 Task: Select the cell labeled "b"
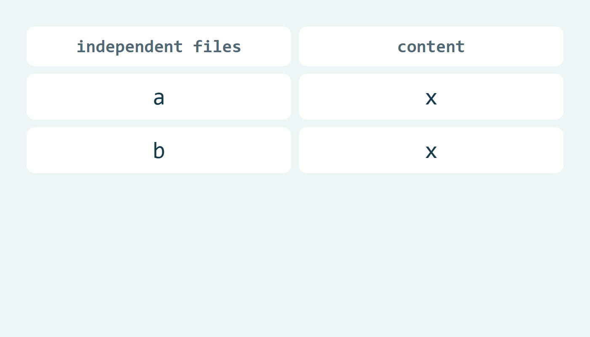[x=159, y=150]
